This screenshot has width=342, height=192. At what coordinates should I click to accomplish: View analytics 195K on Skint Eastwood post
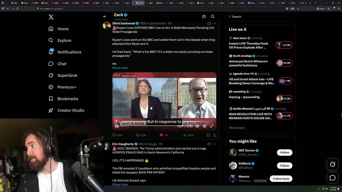pyautogui.click(x=188, y=135)
